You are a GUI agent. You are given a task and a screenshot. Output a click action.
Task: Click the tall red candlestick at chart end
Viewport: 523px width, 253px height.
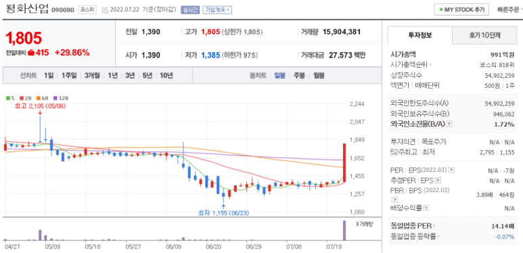click(x=344, y=162)
